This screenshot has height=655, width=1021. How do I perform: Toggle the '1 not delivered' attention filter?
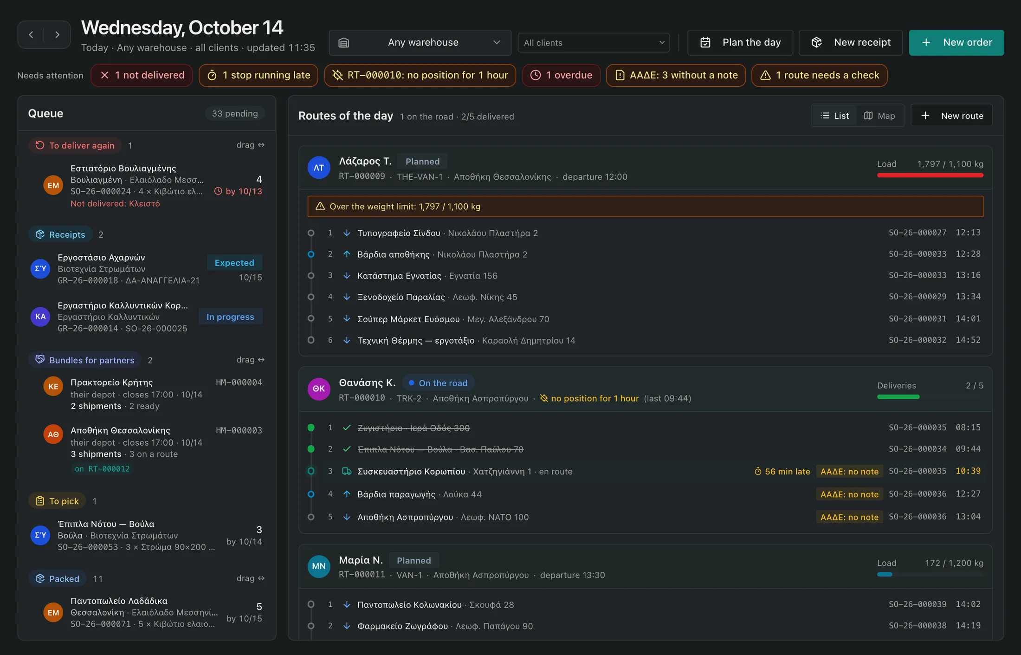pyautogui.click(x=142, y=75)
